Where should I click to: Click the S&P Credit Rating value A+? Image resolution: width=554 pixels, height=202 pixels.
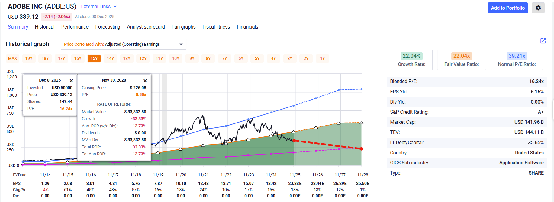click(x=541, y=112)
